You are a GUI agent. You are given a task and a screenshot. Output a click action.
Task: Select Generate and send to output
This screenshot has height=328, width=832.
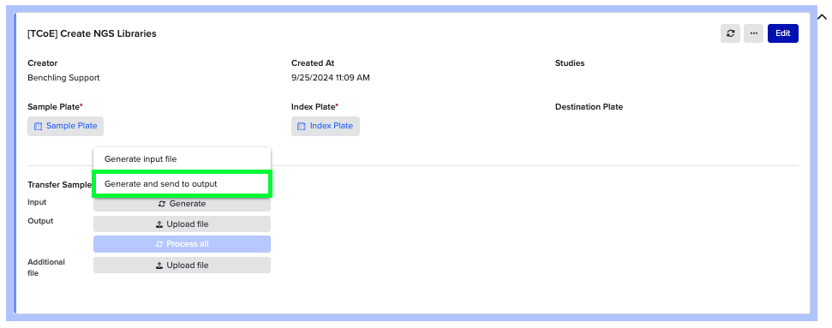182,183
